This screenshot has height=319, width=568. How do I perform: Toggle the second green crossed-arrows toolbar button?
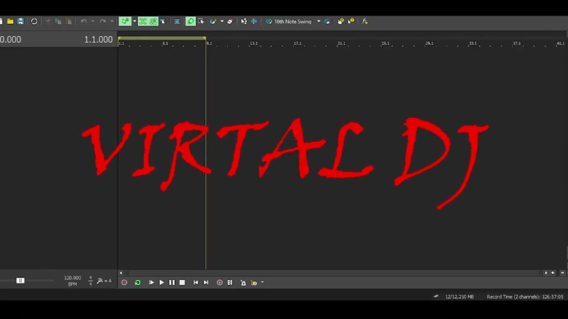click(x=153, y=21)
